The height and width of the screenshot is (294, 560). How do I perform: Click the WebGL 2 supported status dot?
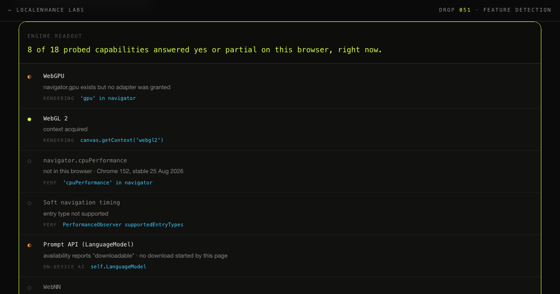29,119
